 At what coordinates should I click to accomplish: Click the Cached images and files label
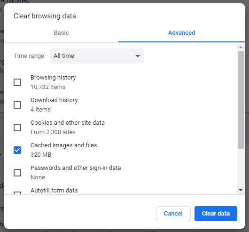tap(64, 145)
